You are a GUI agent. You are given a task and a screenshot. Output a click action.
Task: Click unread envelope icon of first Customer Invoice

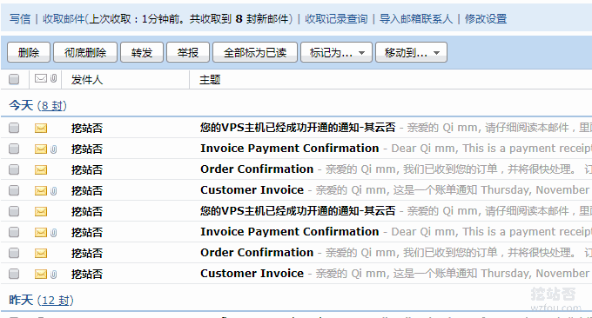41,190
